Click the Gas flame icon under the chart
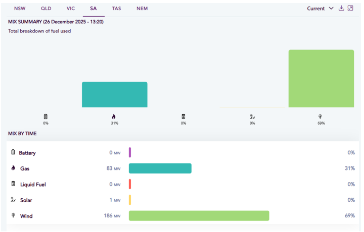The image size is (364, 232). click(114, 117)
